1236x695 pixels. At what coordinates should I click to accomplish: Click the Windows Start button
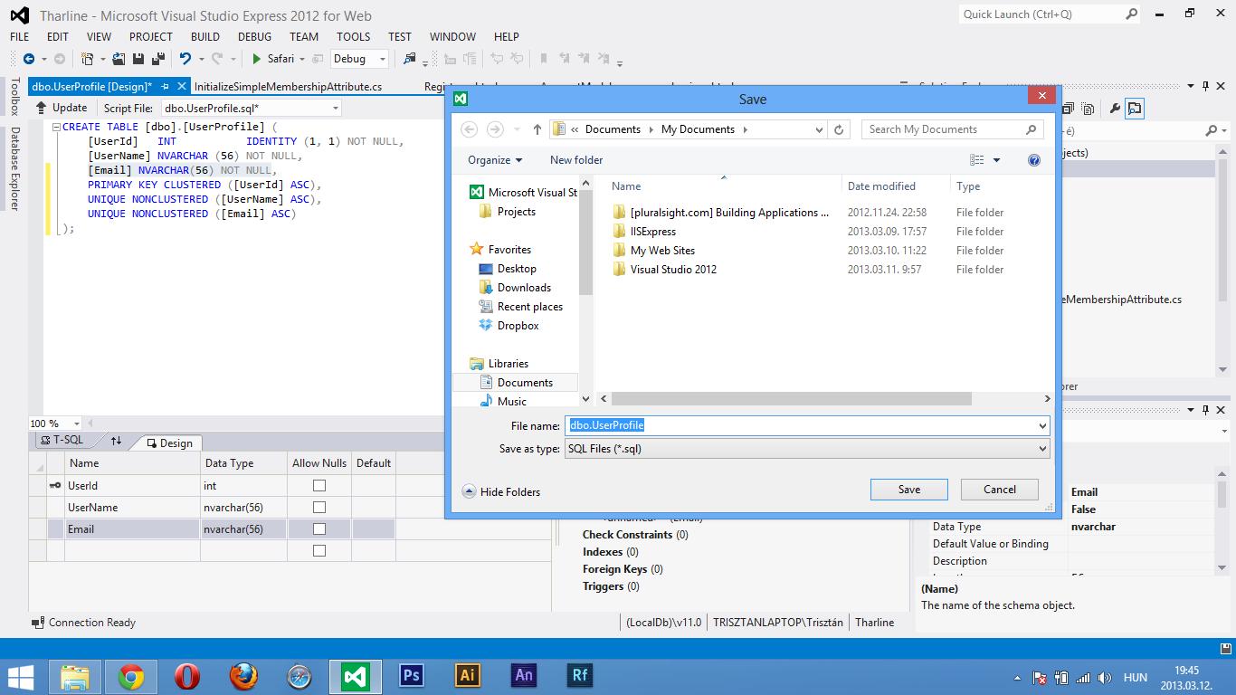click(x=20, y=677)
